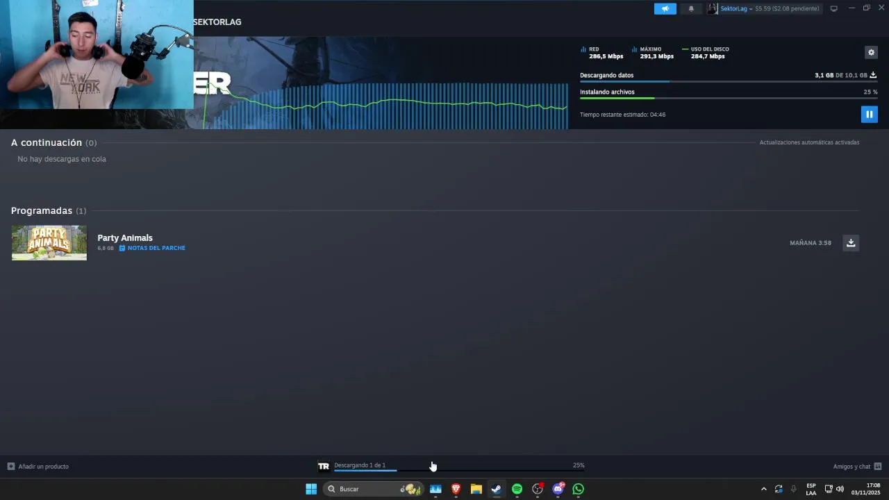
Task: Pause the current download
Action: pos(869,114)
